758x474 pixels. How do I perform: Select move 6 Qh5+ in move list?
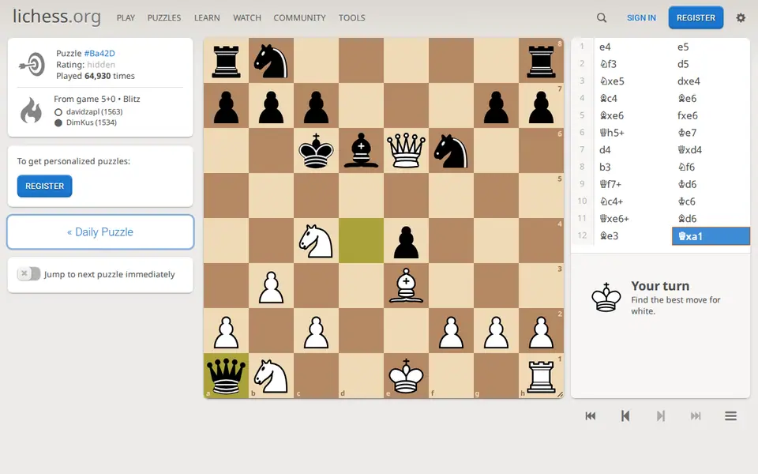[632, 133]
